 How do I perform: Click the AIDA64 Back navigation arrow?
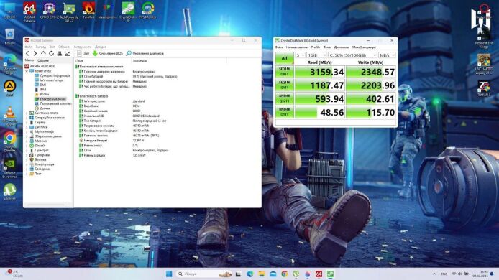[27, 53]
